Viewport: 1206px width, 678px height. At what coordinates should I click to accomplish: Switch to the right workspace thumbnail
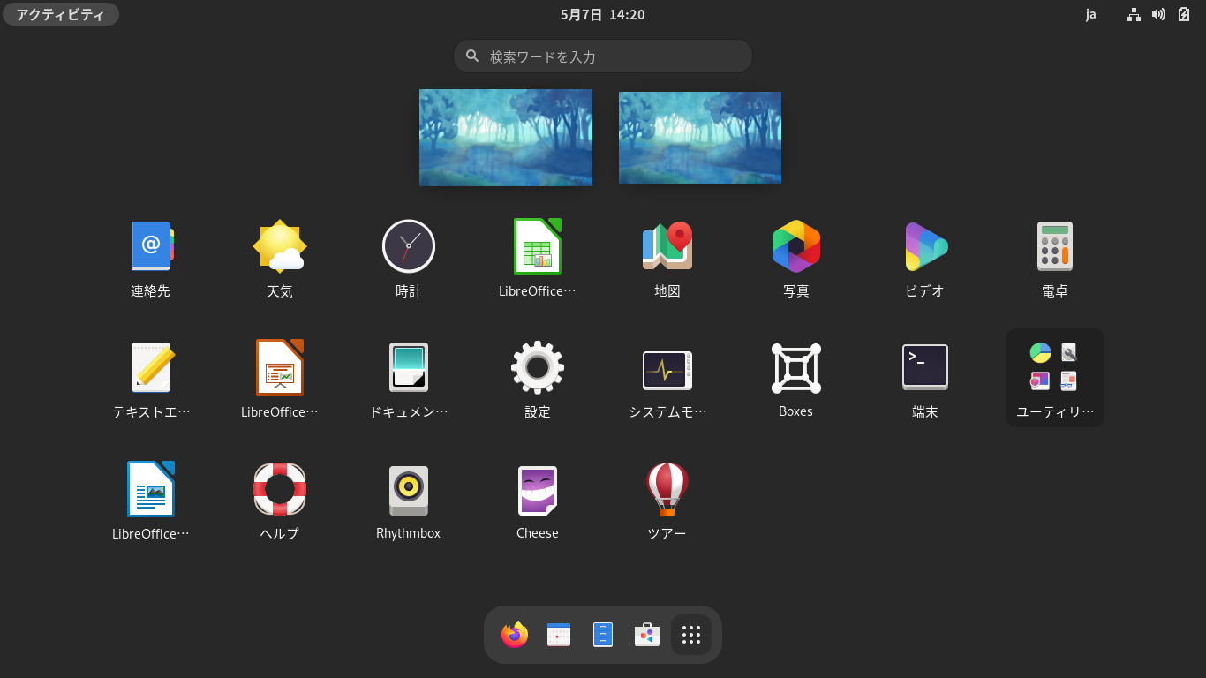[700, 138]
